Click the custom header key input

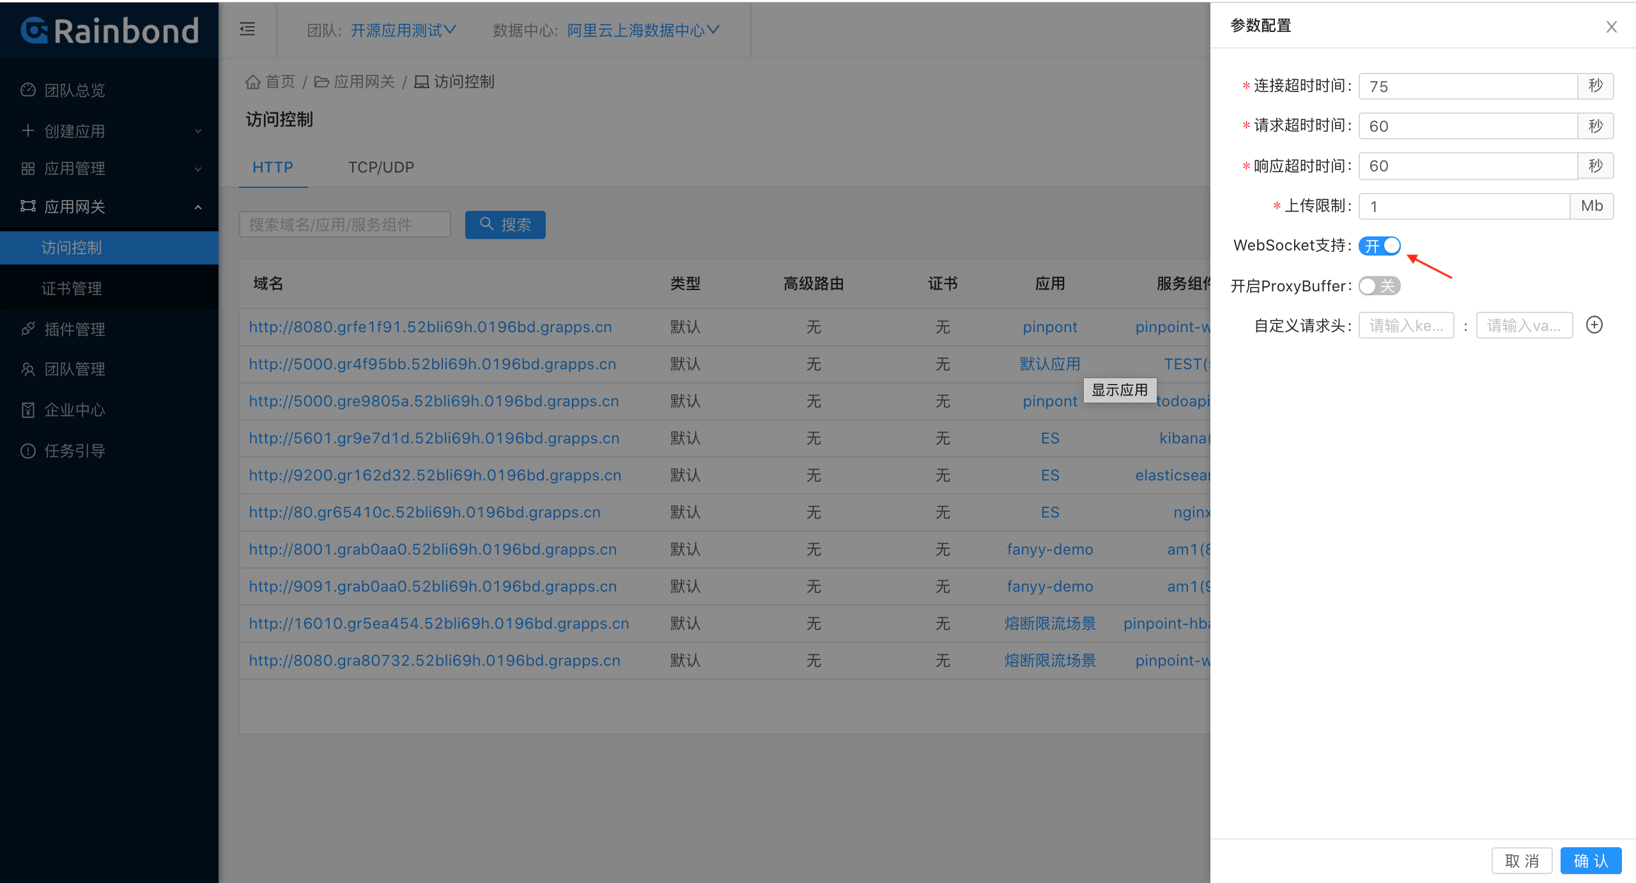coord(1407,326)
